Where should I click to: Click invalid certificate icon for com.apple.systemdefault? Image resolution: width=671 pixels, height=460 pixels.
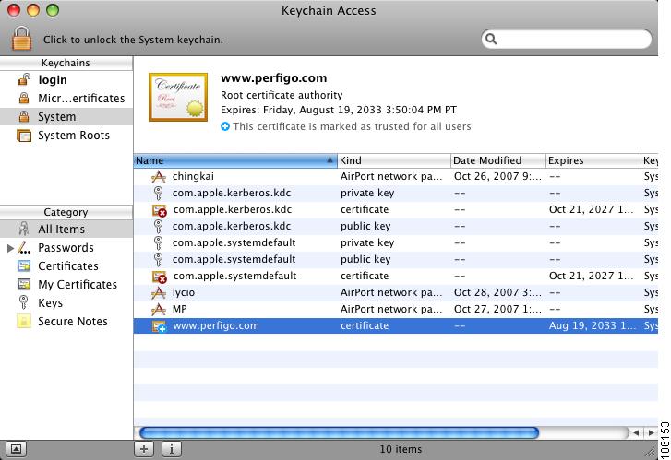click(x=159, y=277)
